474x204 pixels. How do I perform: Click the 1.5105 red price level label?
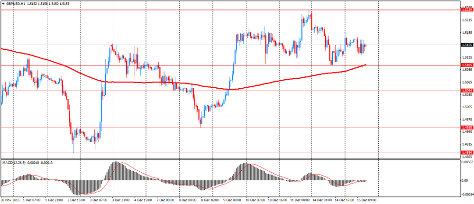click(467, 65)
